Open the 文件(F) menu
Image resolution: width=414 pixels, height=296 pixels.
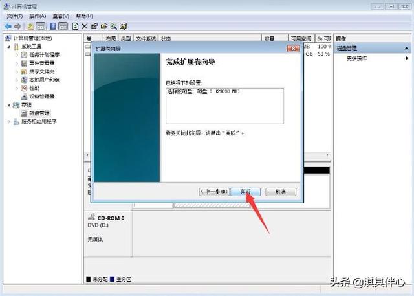[14, 16]
